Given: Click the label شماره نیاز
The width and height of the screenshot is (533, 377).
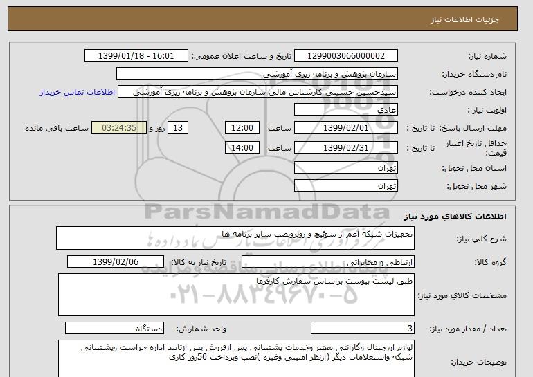Looking at the screenshot, I should [487, 56].
